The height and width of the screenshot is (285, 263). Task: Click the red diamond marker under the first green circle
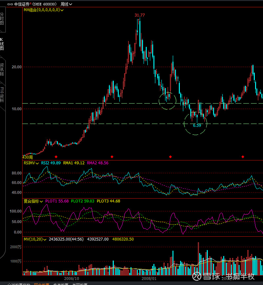(x=170, y=157)
